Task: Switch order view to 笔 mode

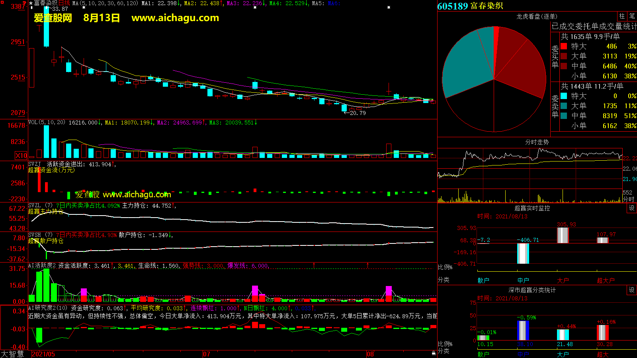Action: [632, 16]
